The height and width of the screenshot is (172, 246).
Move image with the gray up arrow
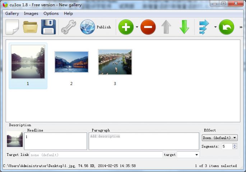pos(166,27)
